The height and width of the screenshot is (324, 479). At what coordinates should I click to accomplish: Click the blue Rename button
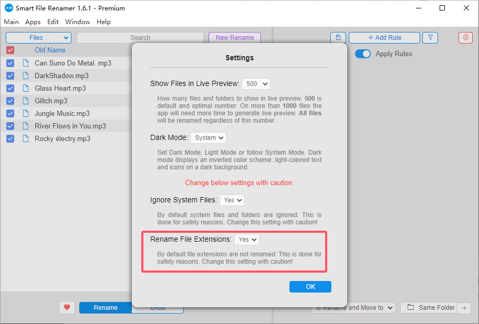pos(106,308)
